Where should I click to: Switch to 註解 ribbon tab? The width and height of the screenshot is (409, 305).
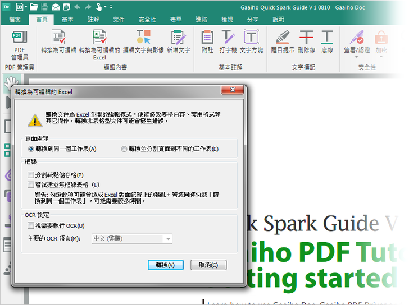[93, 20]
